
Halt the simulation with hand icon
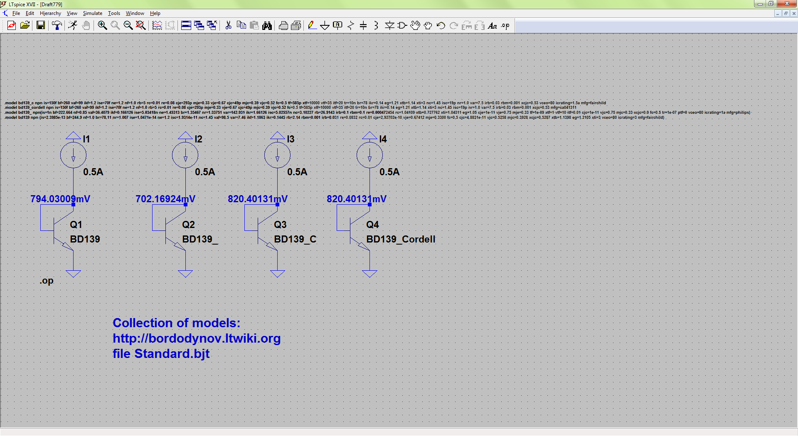coord(86,26)
